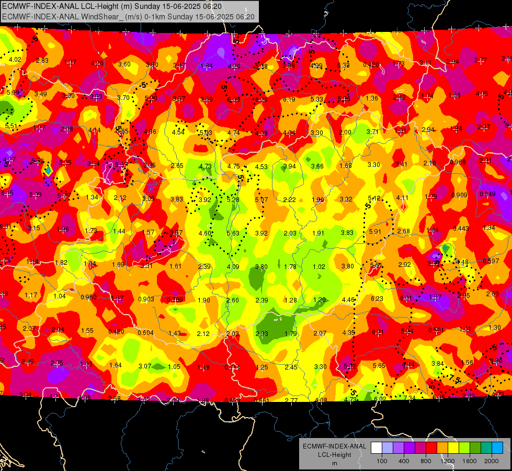Click the legend scale value 400
This screenshot has height=471, width=512.
click(404, 461)
